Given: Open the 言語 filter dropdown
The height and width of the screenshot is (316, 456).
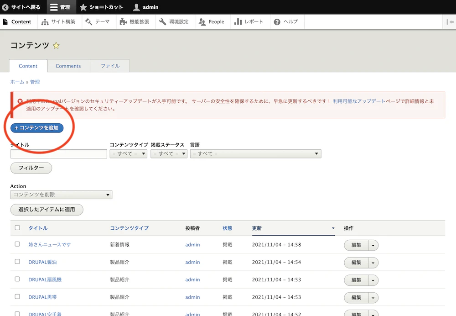Looking at the screenshot, I should click(256, 153).
